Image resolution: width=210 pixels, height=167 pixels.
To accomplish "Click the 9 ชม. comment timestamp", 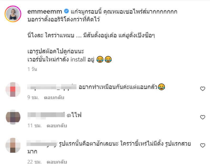I will [x=33, y=98].
